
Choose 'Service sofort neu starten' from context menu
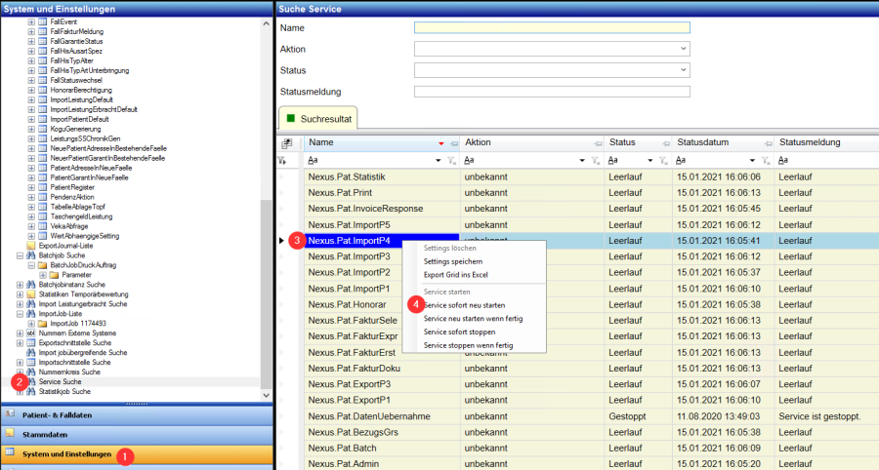(x=464, y=305)
